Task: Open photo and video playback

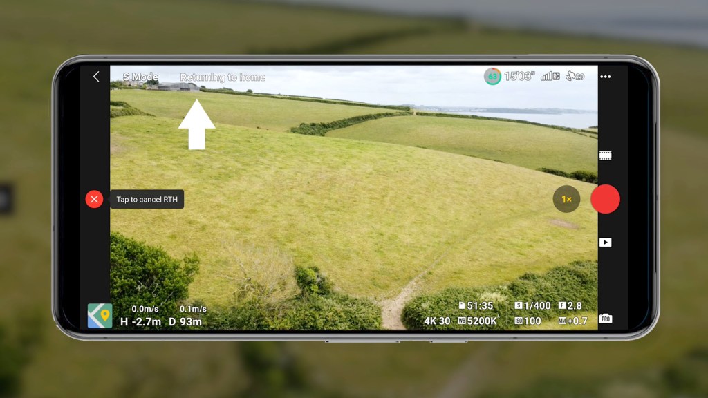Action: coord(606,243)
